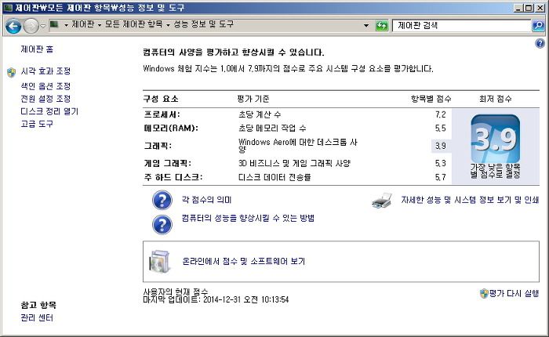The image size is (549, 337).
Task: Click 디스크 데이터 전송률 text
Action: (274, 177)
